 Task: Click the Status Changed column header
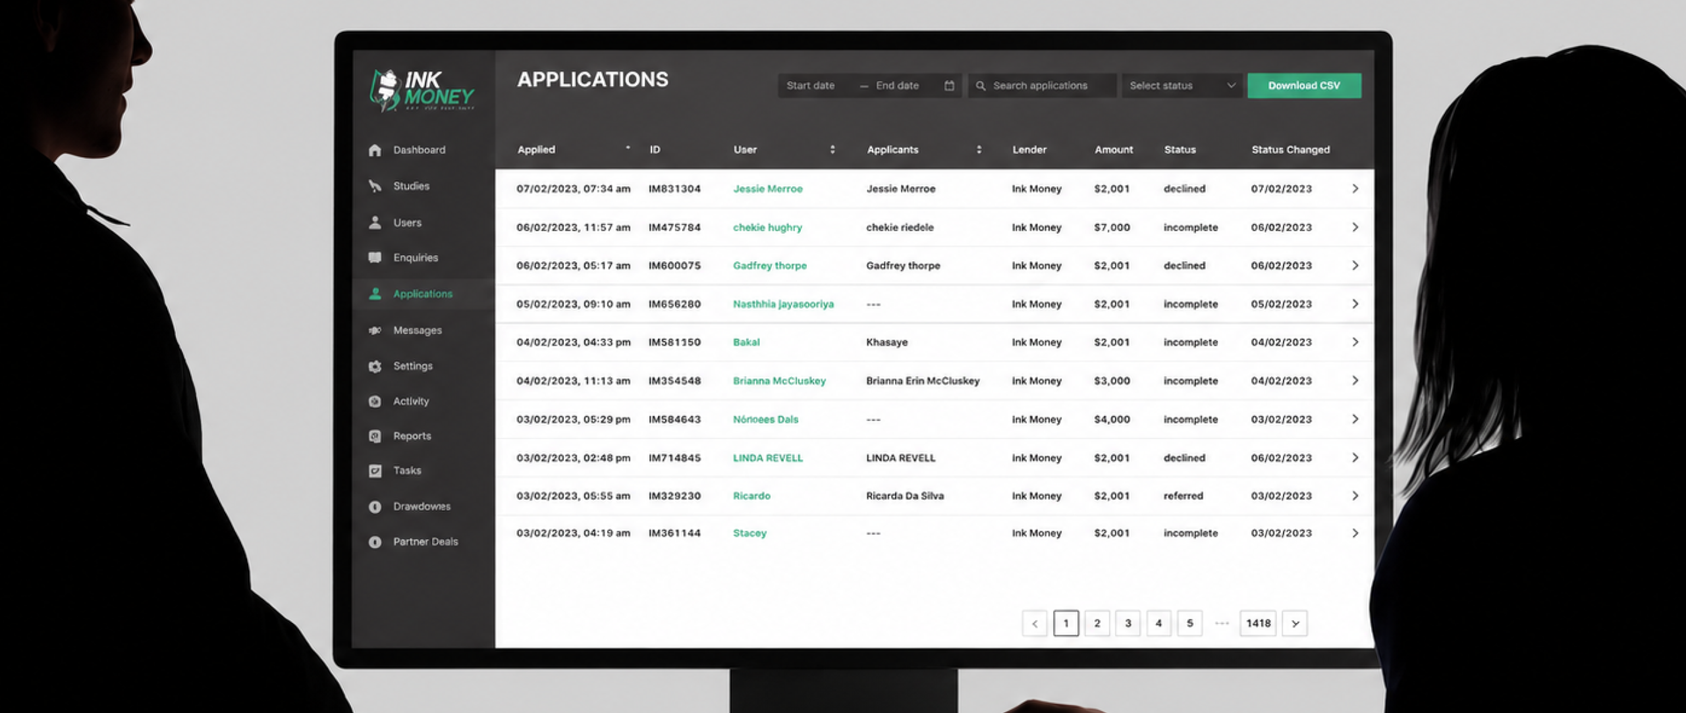[x=1290, y=149]
